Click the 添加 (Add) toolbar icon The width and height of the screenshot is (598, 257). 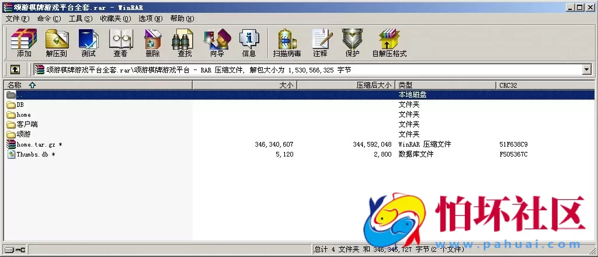pos(24,39)
